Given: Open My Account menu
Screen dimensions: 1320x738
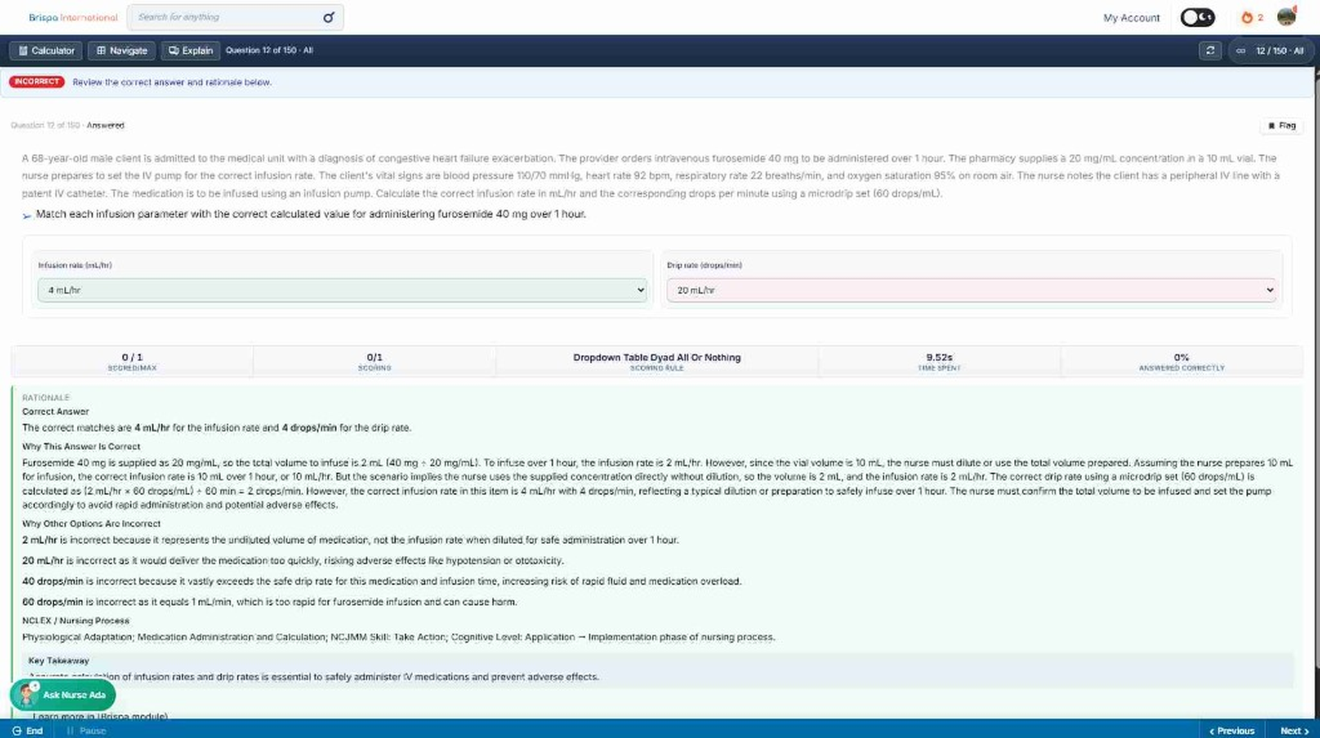Looking at the screenshot, I should point(1131,17).
